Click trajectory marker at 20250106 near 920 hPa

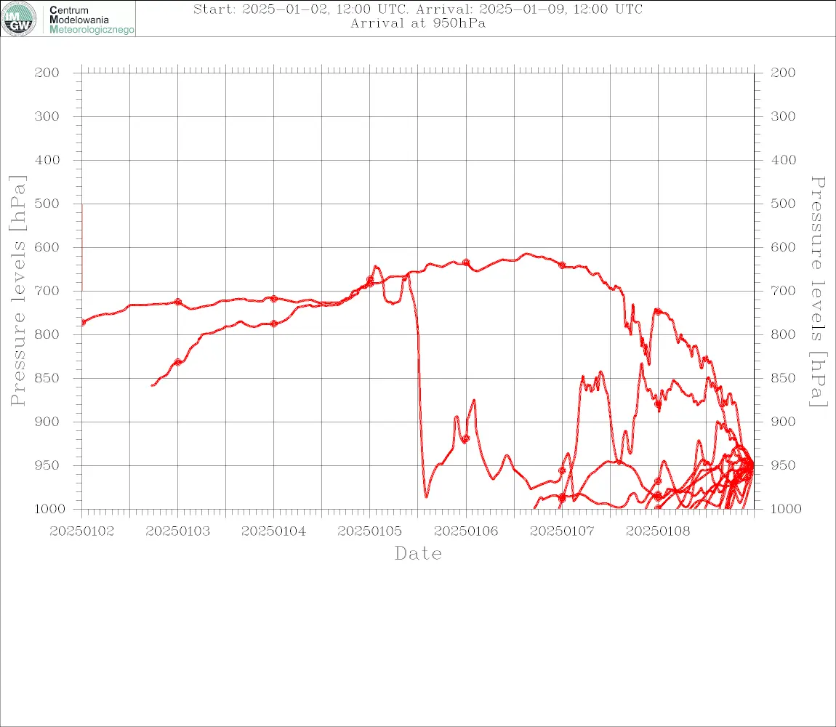(x=466, y=439)
